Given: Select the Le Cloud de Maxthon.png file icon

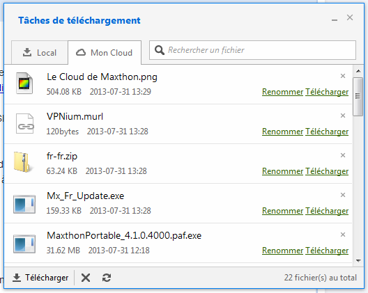Looking at the screenshot, I should pyautogui.click(x=24, y=84).
